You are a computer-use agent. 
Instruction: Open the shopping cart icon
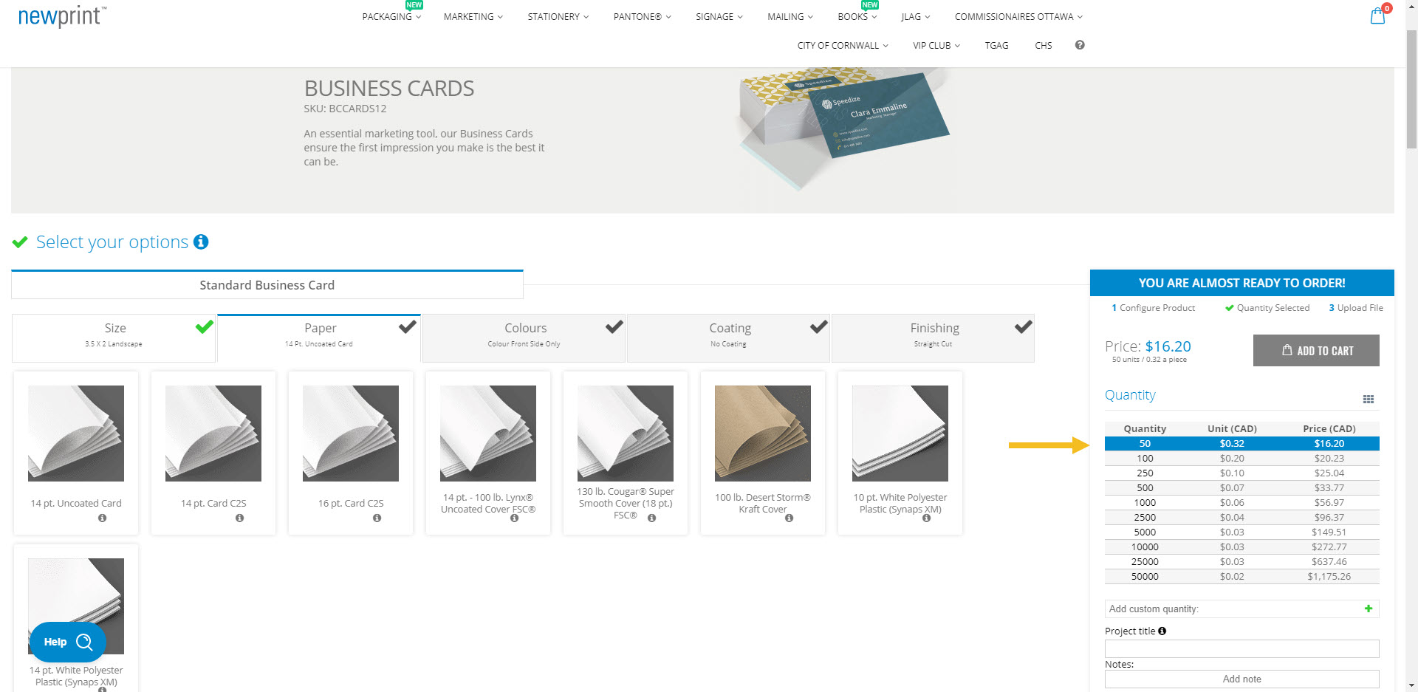point(1377,16)
